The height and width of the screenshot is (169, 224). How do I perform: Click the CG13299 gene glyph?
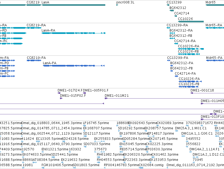(168, 5)
